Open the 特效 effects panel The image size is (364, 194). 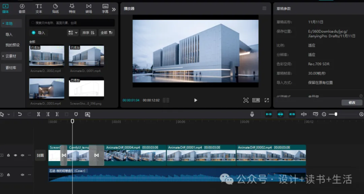(x=72, y=8)
